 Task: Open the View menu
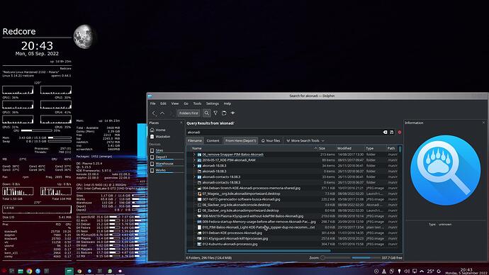(x=175, y=103)
